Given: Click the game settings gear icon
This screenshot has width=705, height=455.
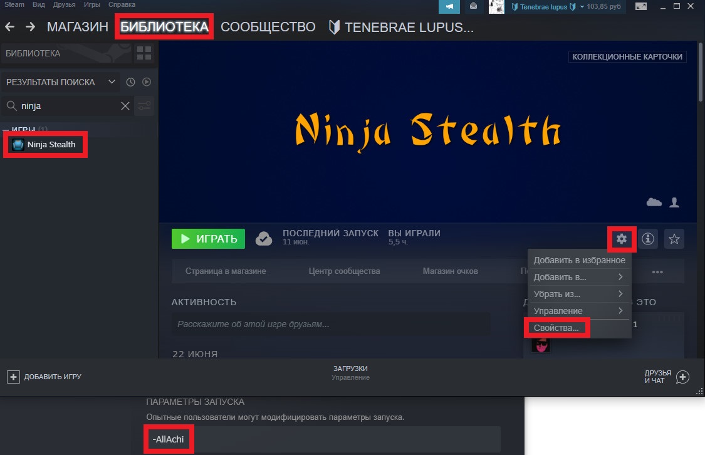Looking at the screenshot, I should tap(622, 239).
